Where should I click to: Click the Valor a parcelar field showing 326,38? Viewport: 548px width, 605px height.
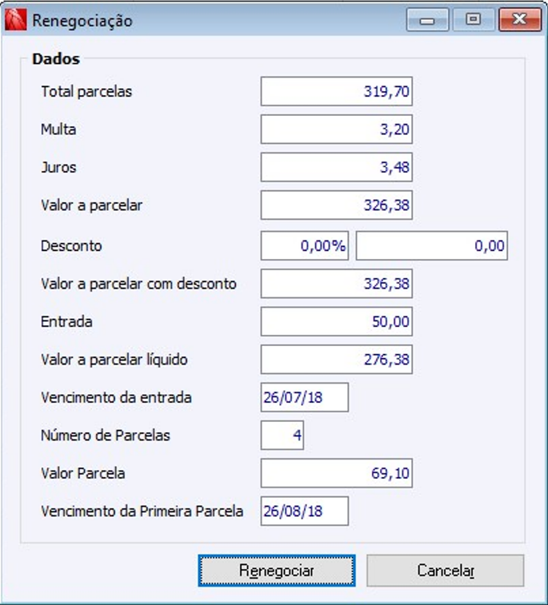coord(336,205)
